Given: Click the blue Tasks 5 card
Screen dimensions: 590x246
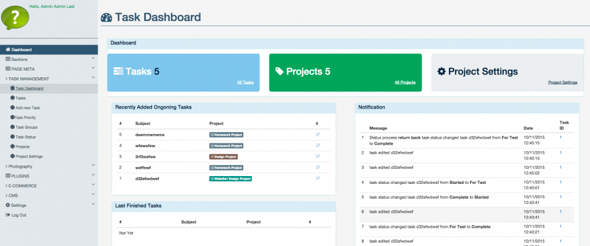Looking at the screenshot, I should point(184,73).
